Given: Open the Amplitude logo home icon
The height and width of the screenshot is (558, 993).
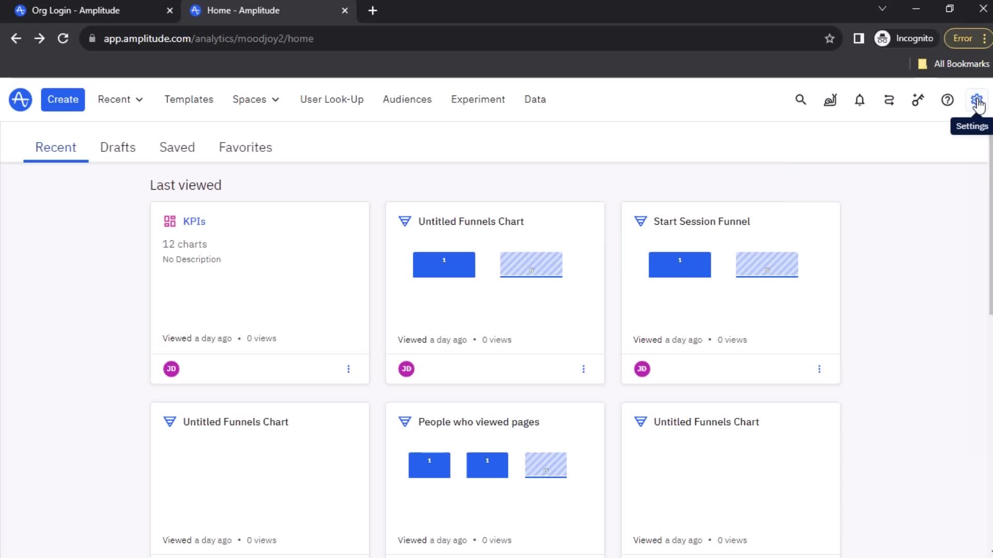Looking at the screenshot, I should [20, 100].
